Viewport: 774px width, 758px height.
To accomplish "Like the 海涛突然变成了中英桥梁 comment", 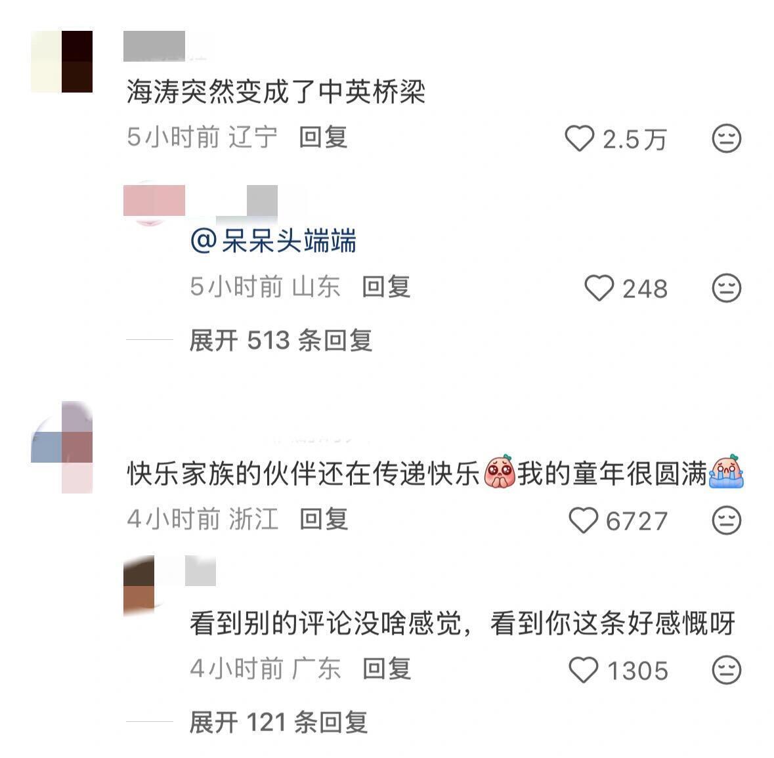I will [580, 138].
